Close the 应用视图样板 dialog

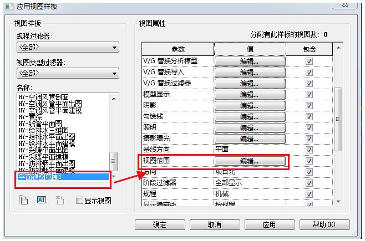[345, 5]
